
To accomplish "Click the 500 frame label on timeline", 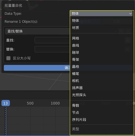I will tap(30, 103).
